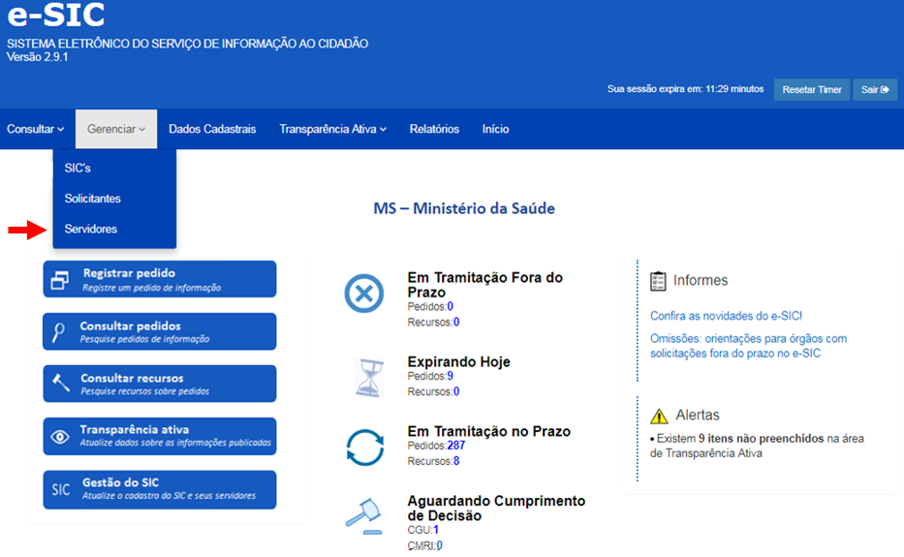Click the magnifier icon on Consultar pedidos
This screenshot has height=557, width=904.
click(58, 332)
